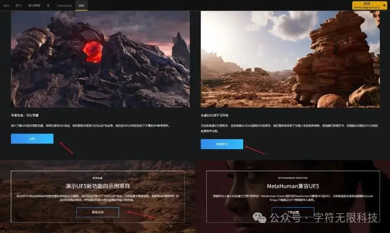Click the 获取示例 button

[98, 212]
